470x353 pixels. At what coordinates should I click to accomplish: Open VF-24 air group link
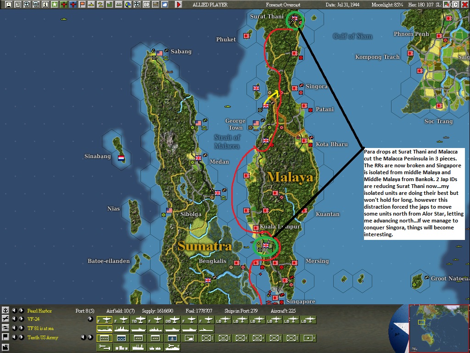point(33,319)
